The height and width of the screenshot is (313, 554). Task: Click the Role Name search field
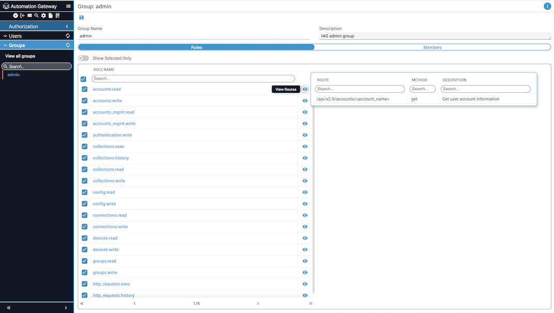[193, 78]
